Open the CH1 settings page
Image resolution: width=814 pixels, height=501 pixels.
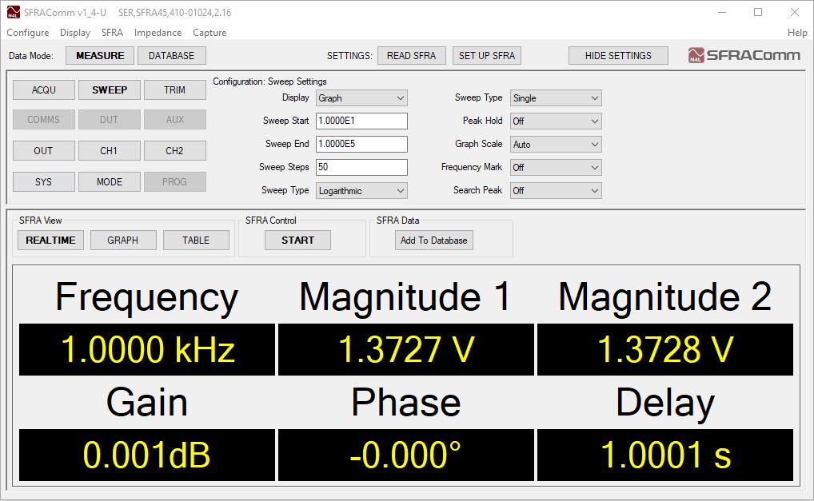pyautogui.click(x=109, y=150)
